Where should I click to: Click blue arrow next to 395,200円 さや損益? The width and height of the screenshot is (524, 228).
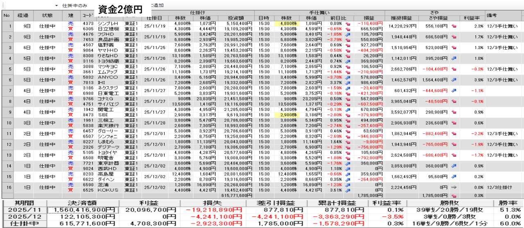coord(454,58)
